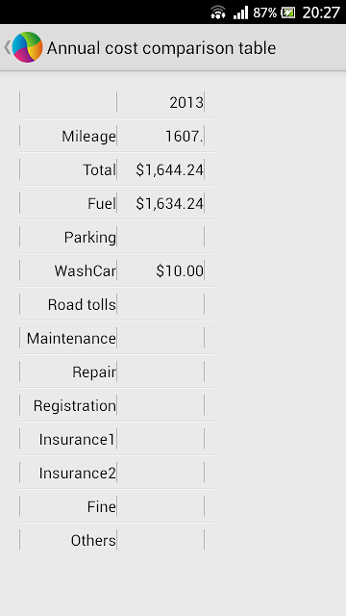The width and height of the screenshot is (346, 616).
Task: Tap the battery icon in status bar
Action: [288, 13]
